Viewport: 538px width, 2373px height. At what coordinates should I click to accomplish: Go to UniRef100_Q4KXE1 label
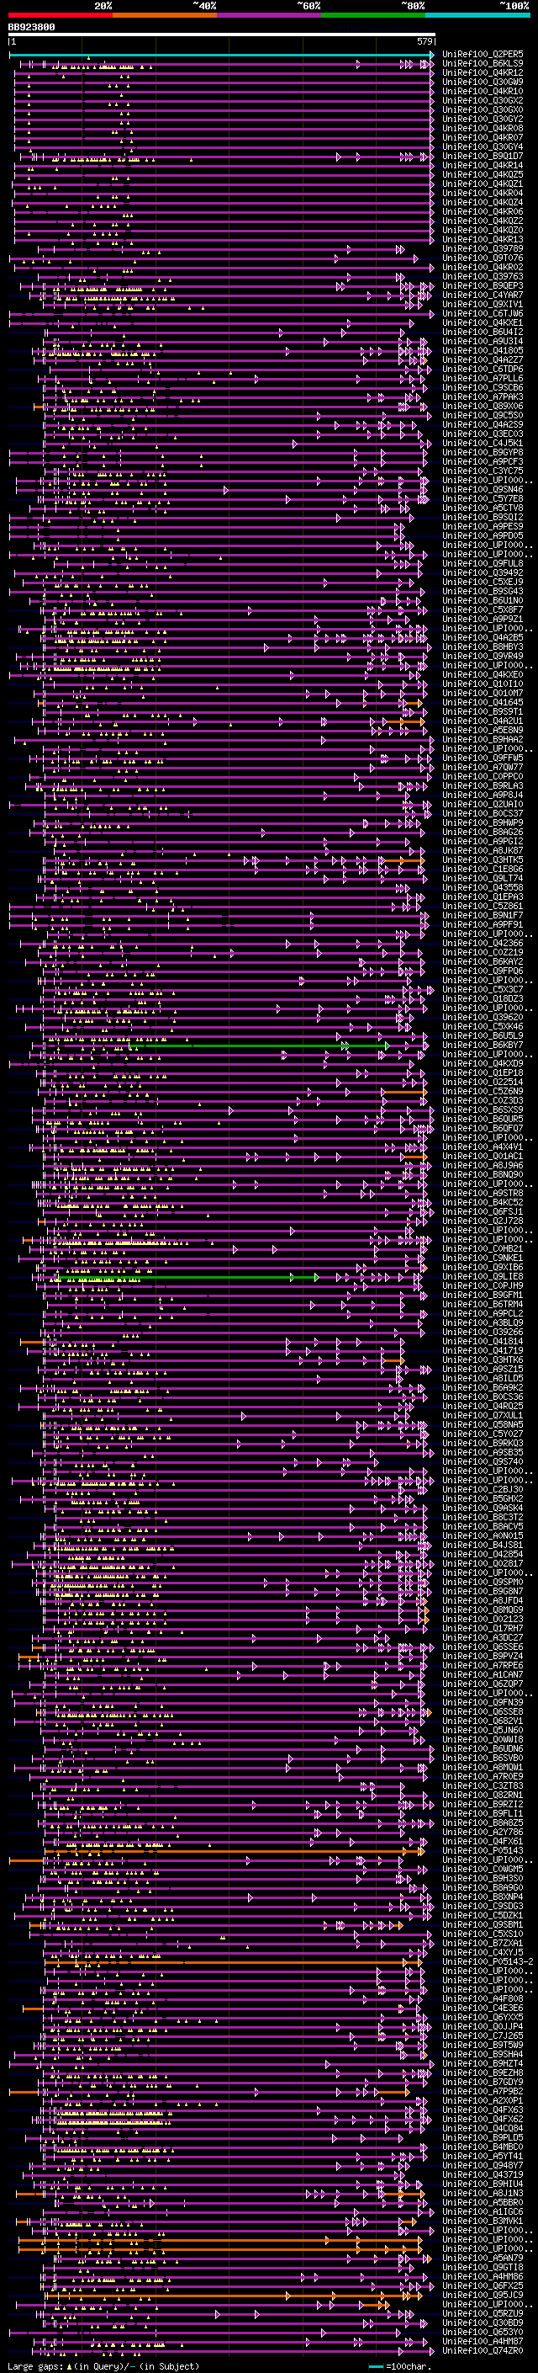coord(483,322)
